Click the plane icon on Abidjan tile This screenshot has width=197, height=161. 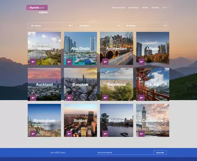(33, 62)
